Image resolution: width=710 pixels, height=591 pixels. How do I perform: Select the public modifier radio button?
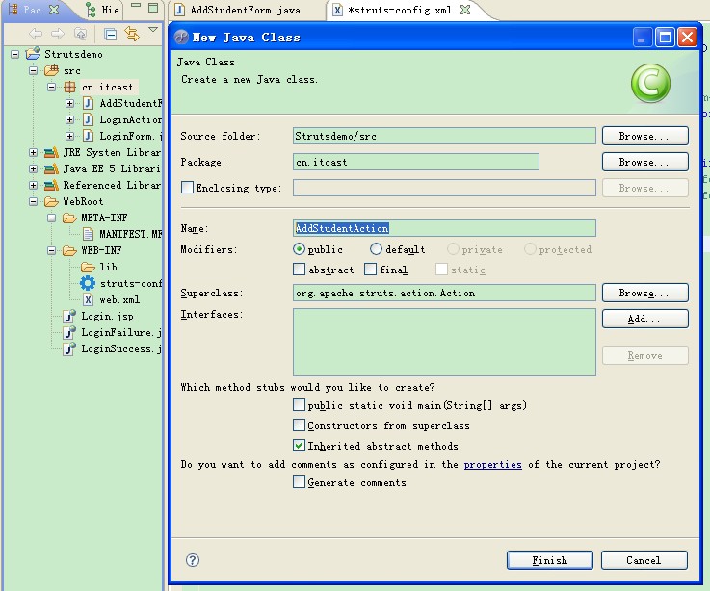tap(299, 249)
